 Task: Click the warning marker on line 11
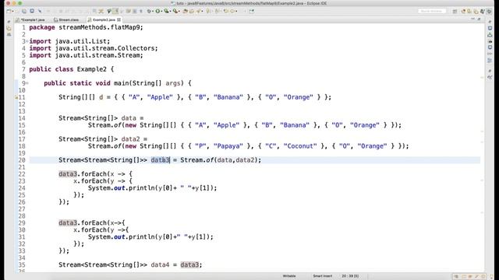16,97
